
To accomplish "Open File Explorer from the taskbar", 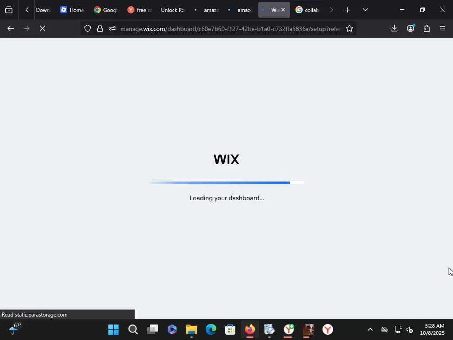I will (191, 329).
